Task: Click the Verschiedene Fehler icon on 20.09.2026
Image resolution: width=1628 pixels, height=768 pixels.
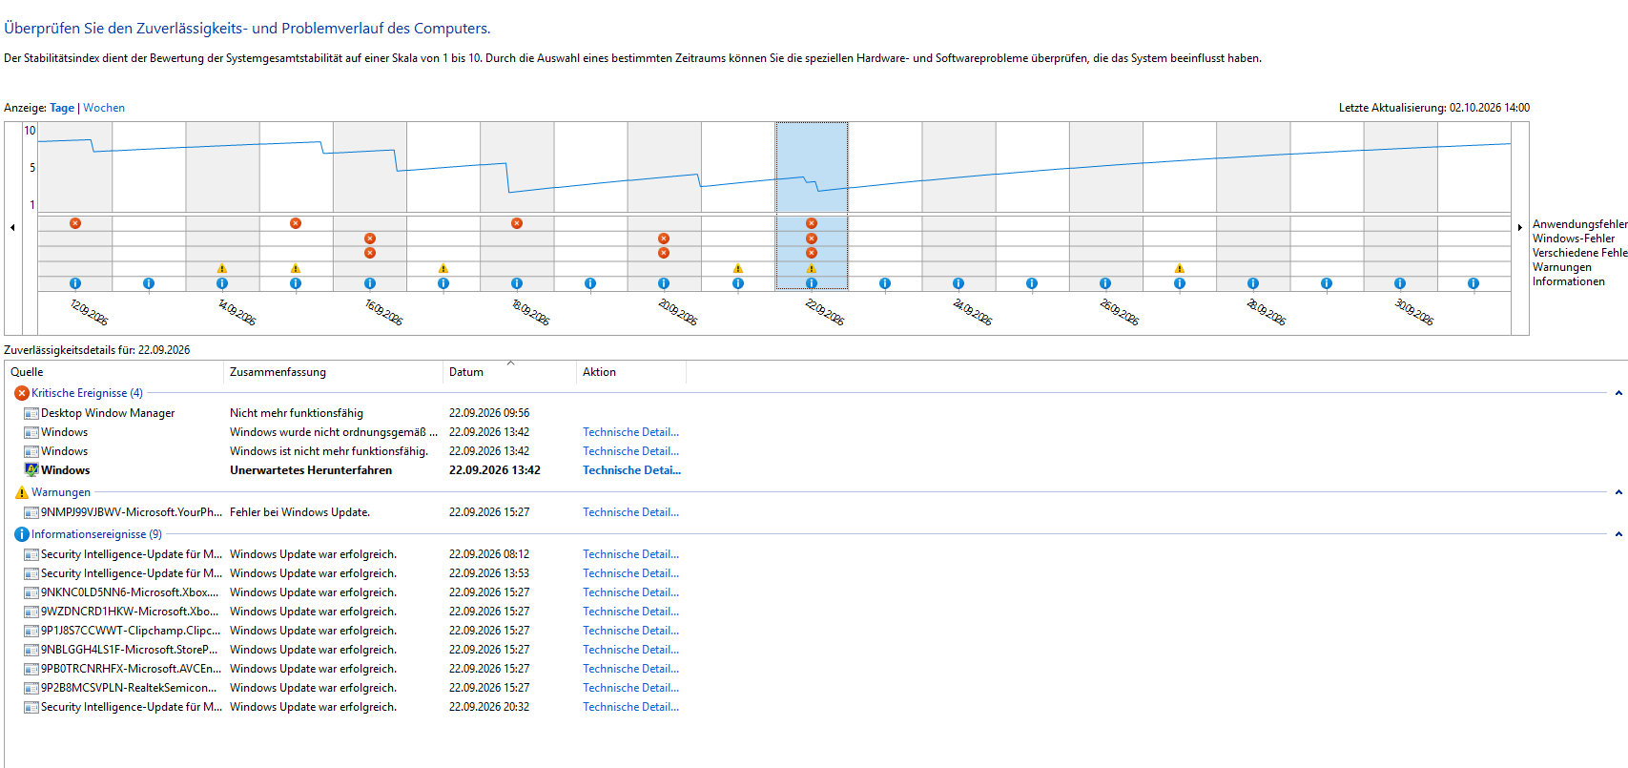Action: (664, 253)
